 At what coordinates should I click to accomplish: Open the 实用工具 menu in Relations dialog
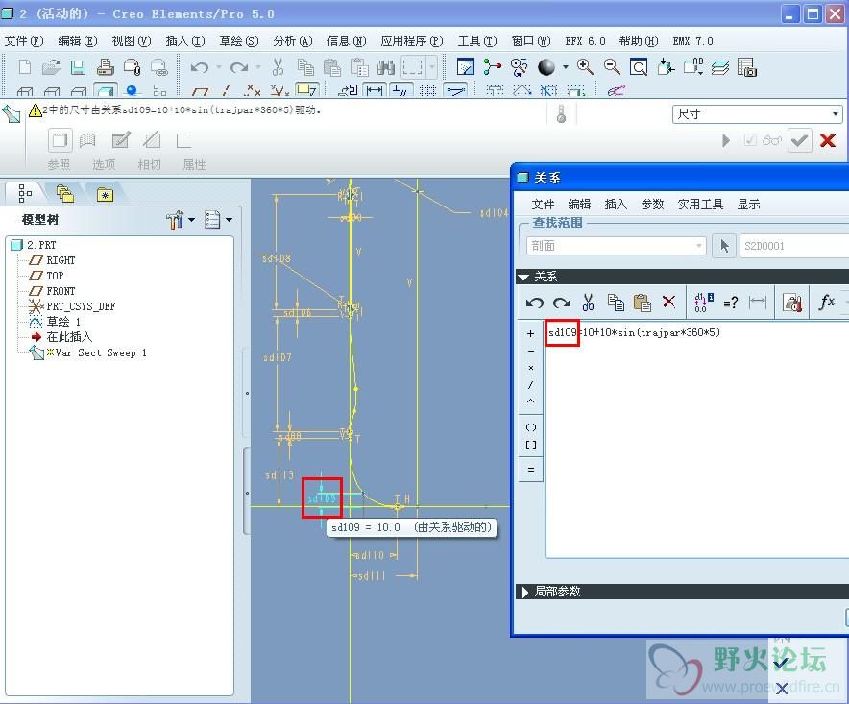coord(700,205)
